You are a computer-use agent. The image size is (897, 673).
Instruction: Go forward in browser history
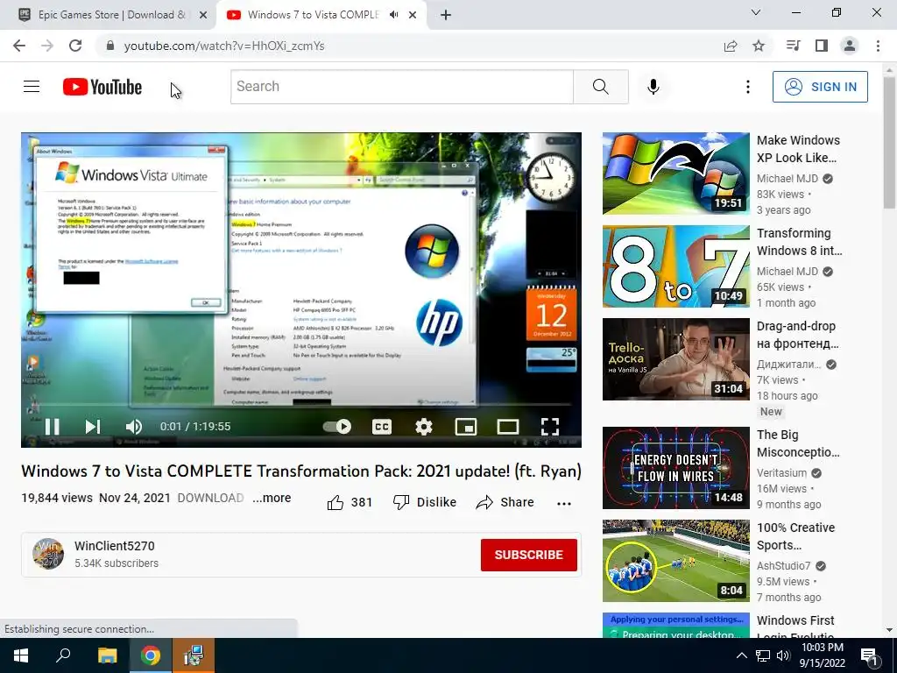click(47, 46)
